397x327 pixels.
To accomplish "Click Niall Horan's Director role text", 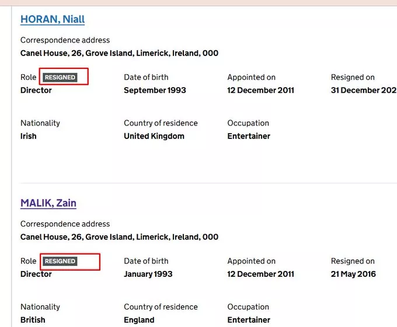I will click(36, 91).
